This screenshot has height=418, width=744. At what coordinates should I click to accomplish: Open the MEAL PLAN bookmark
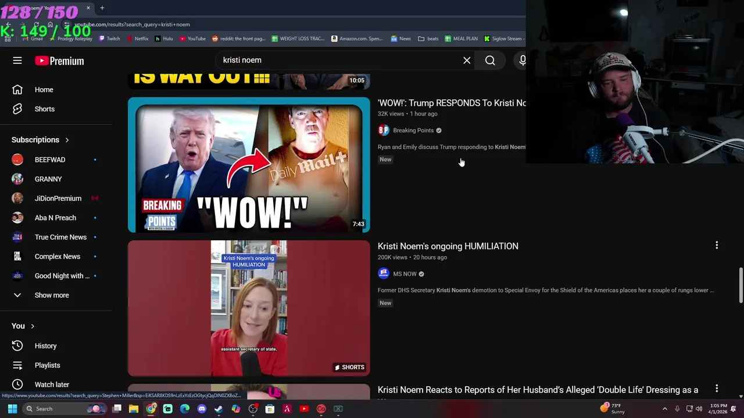point(462,39)
